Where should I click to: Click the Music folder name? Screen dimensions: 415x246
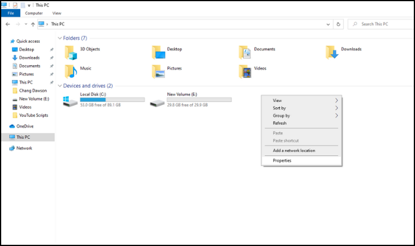click(85, 68)
